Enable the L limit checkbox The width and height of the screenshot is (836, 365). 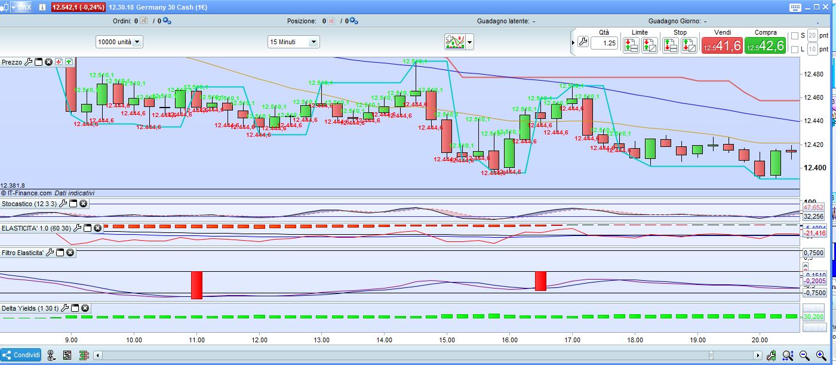794,50
